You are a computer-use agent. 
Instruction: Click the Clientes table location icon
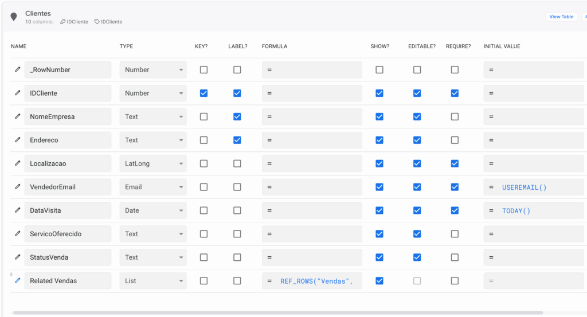pyautogui.click(x=14, y=17)
